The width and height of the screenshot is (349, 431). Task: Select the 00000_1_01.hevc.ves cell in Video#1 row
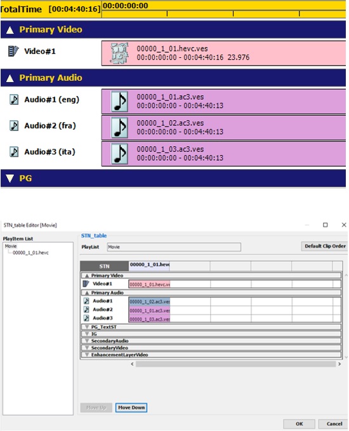(149, 284)
